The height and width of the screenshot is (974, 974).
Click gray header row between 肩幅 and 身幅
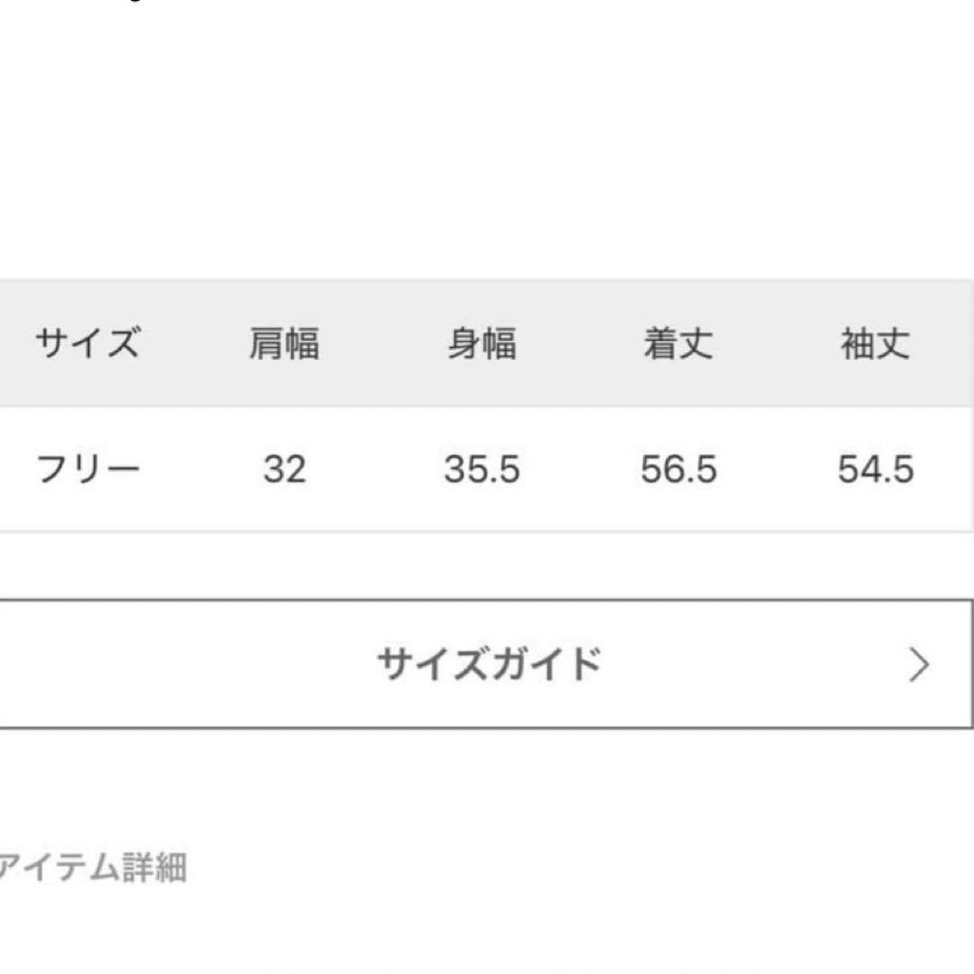tap(383, 345)
